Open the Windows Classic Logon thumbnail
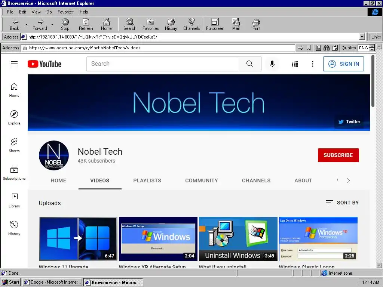383x287 pixels. click(318, 239)
